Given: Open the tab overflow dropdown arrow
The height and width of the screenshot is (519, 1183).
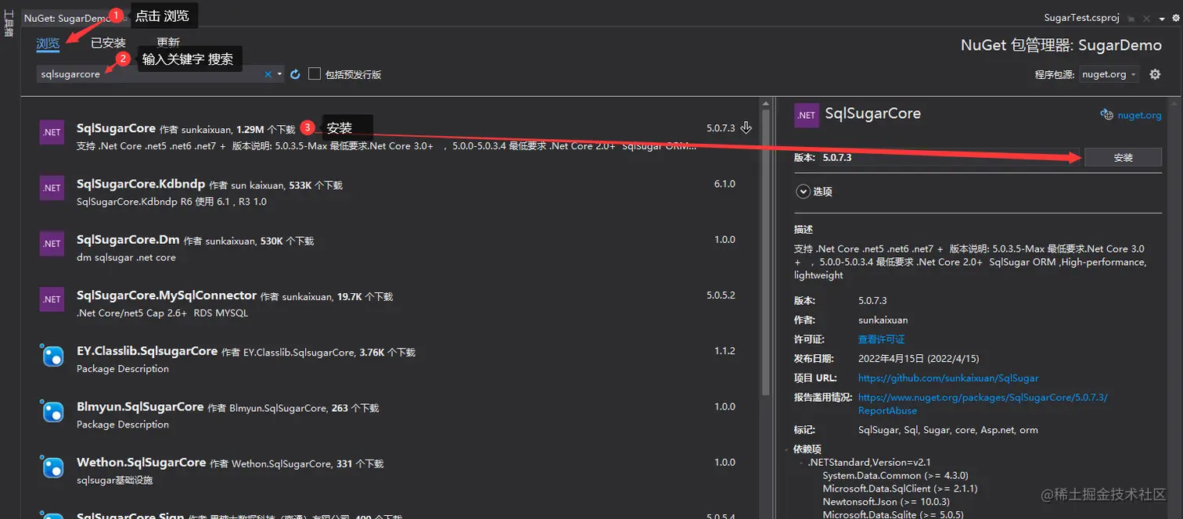Looking at the screenshot, I should 1162,17.
